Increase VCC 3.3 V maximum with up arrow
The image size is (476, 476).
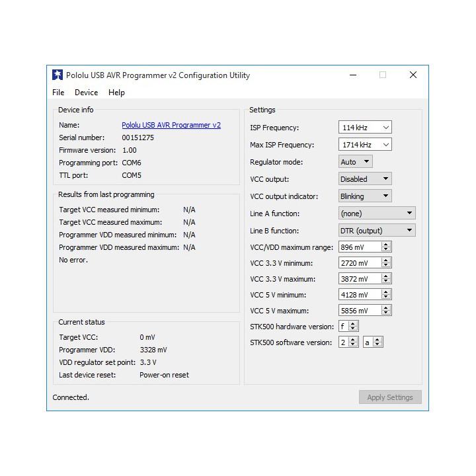coord(386,276)
